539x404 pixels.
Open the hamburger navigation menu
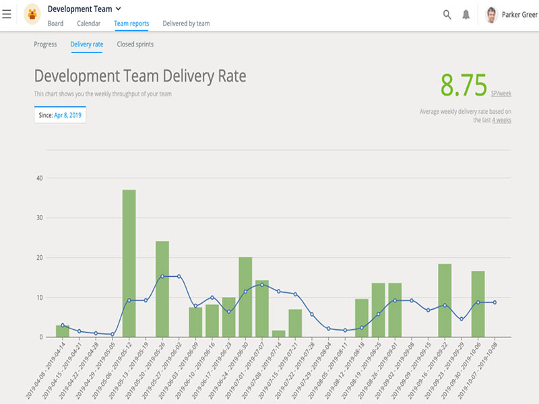(x=7, y=14)
